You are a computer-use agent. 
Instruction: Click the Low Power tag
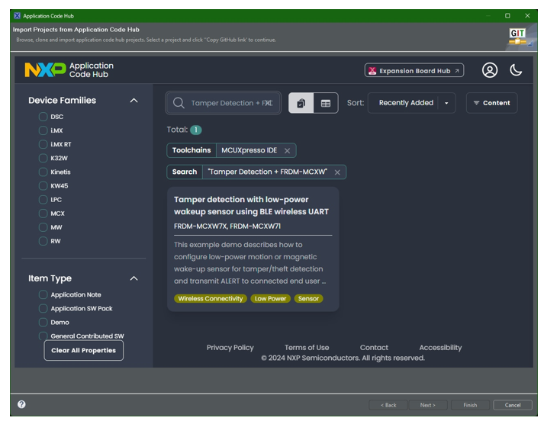270,298
